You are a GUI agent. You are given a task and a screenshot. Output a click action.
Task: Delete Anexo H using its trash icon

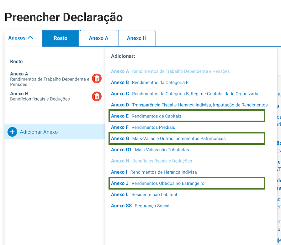[x=97, y=96]
